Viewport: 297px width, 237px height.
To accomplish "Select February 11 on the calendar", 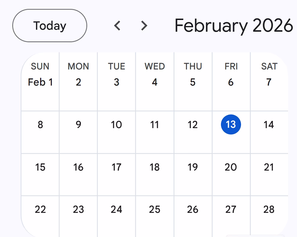I will click(x=154, y=125).
